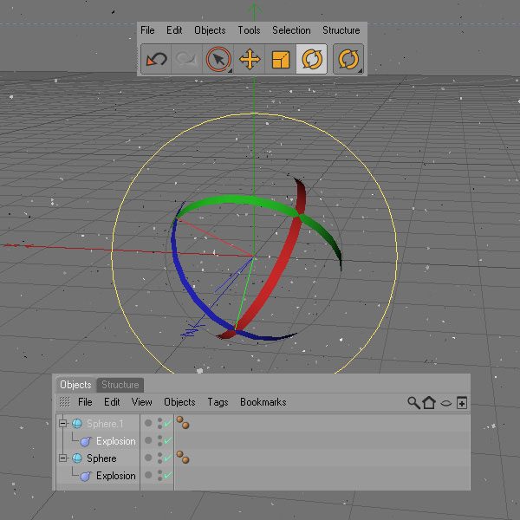This screenshot has width=520, height=520.
Task: Open the Bookmarks menu
Action: (x=263, y=402)
